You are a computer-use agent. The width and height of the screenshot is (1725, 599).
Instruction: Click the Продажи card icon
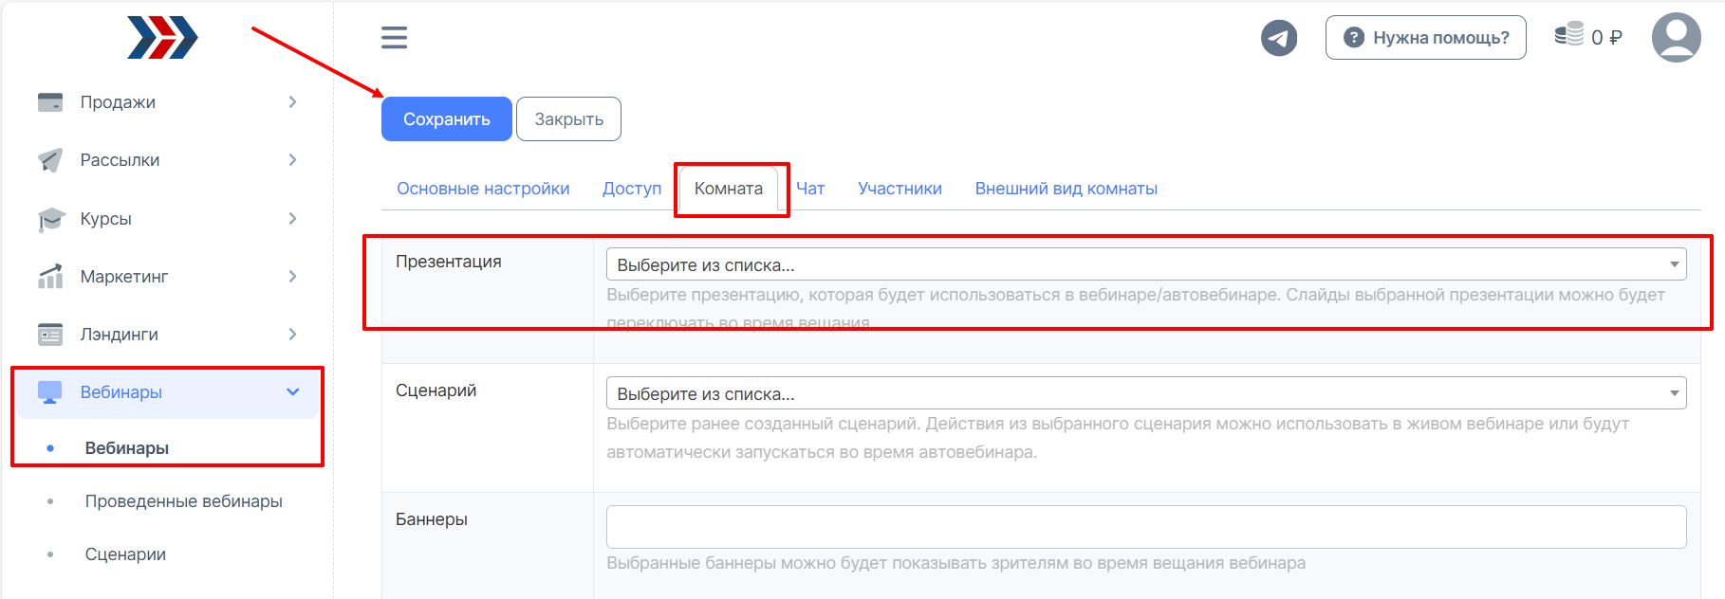point(50,102)
